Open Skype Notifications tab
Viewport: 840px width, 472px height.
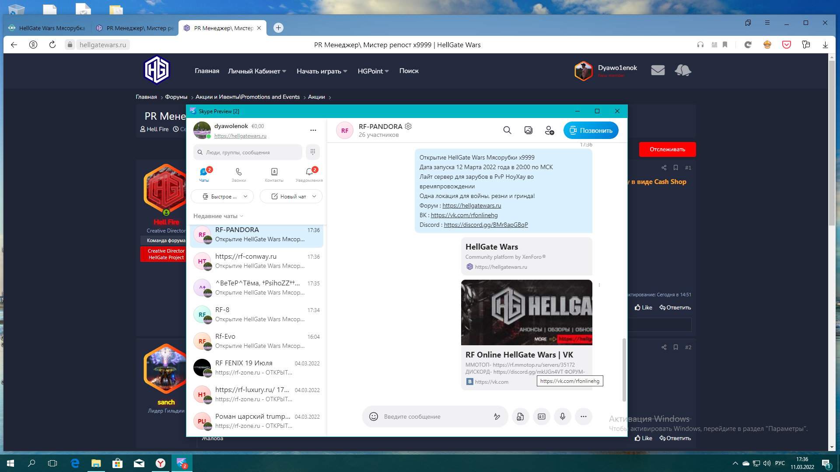(309, 174)
